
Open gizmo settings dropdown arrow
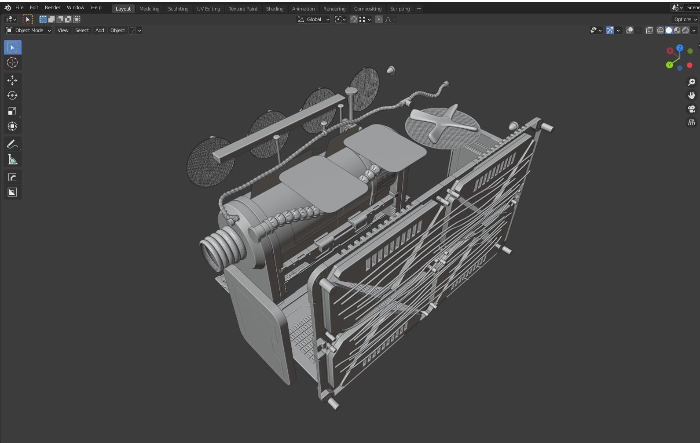click(618, 30)
